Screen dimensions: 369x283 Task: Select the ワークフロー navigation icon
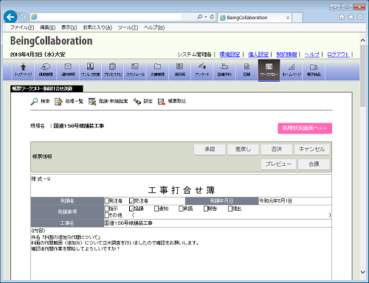pos(269,70)
